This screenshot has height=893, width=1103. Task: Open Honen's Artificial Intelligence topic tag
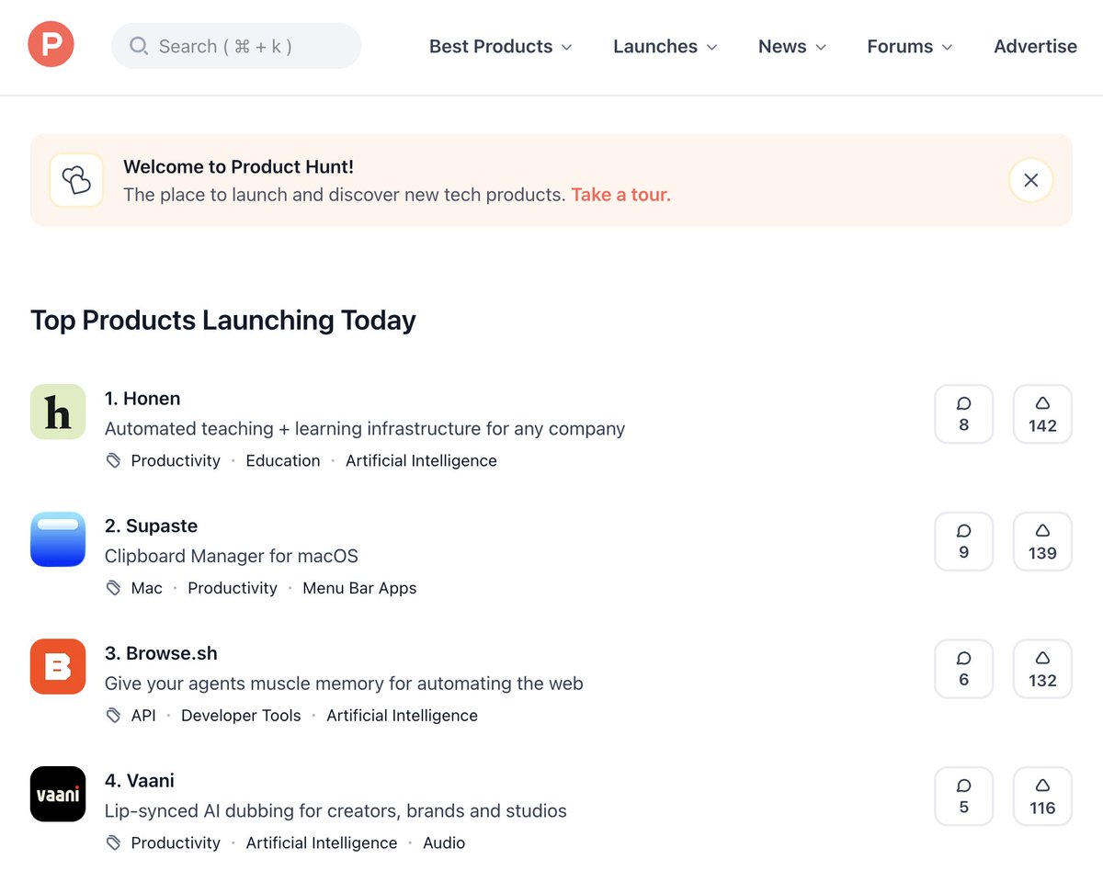click(421, 460)
